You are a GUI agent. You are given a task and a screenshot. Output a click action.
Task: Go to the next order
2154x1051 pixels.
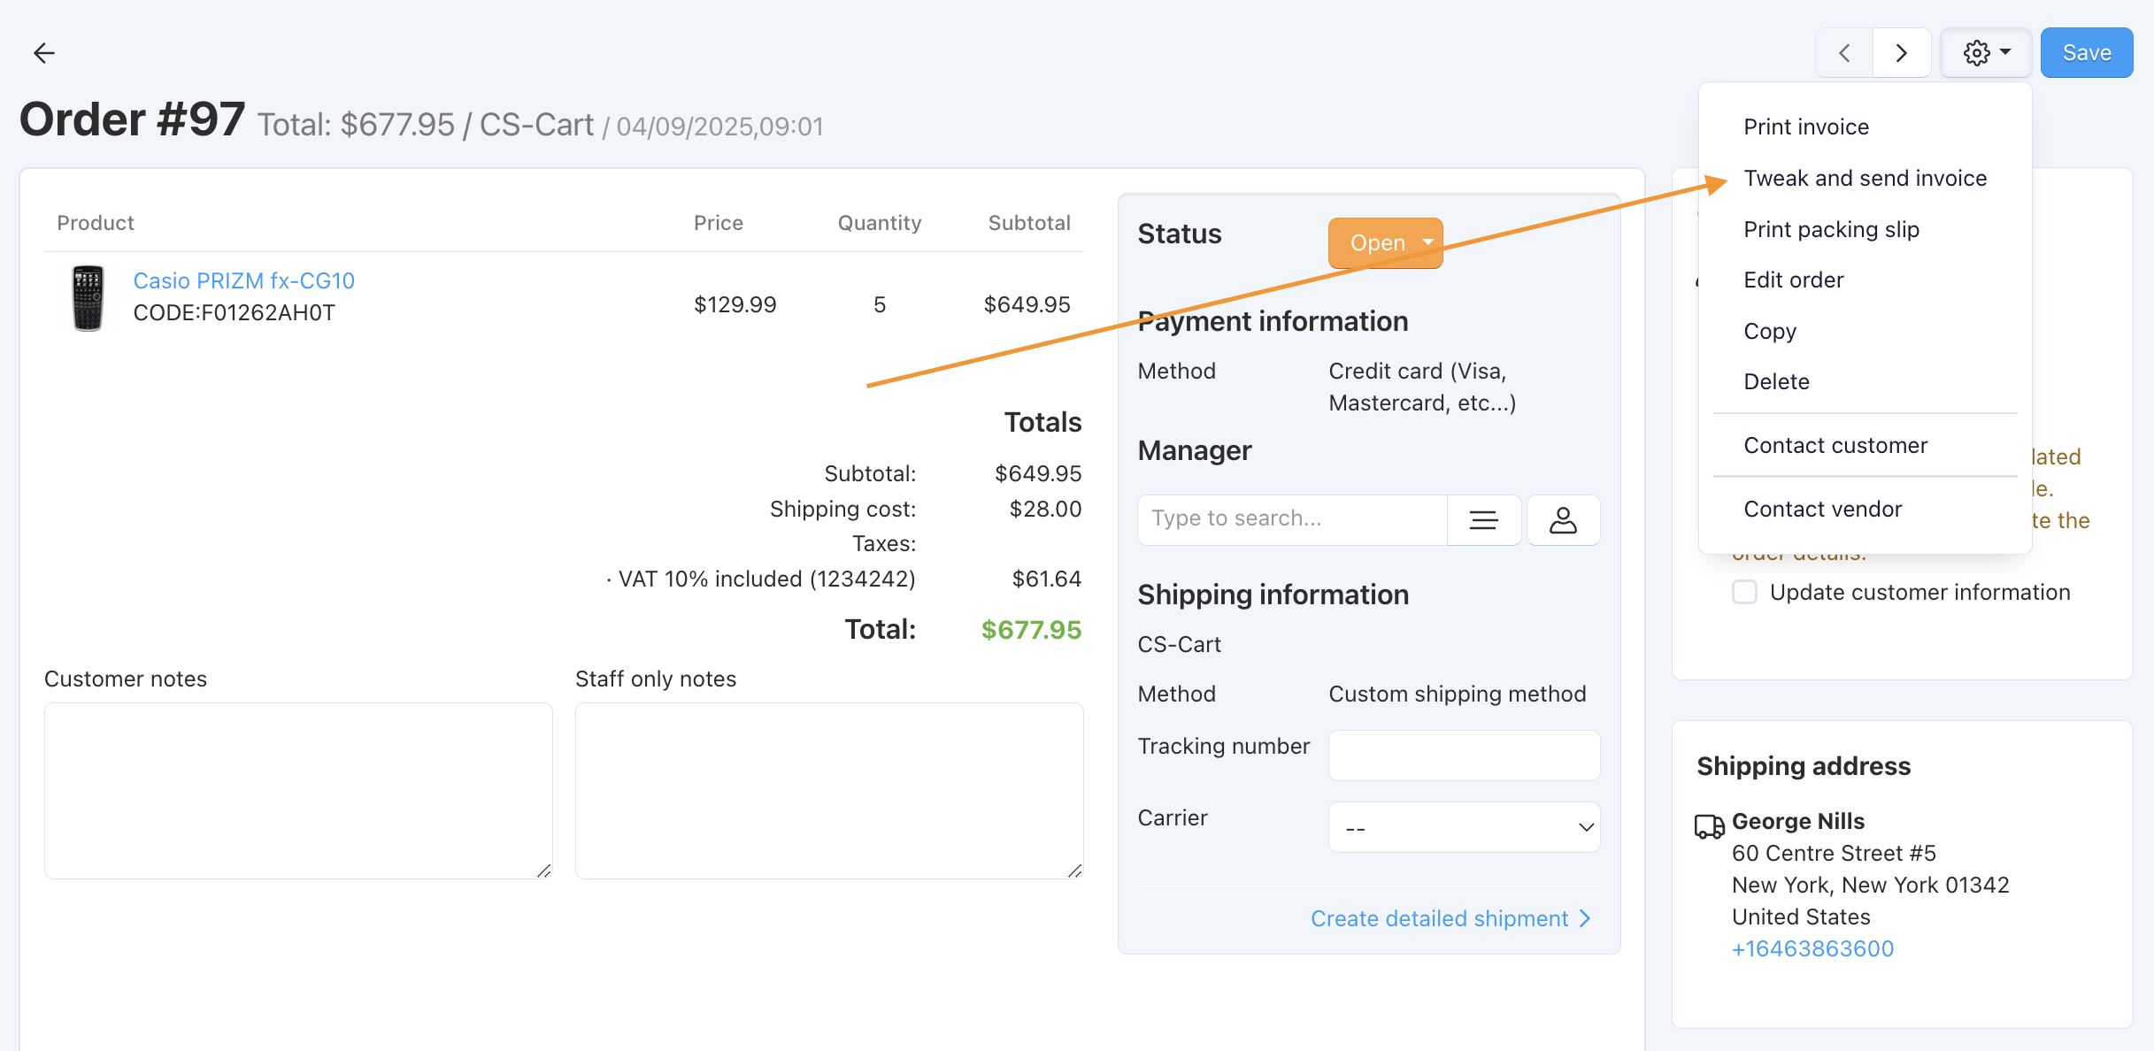pyautogui.click(x=1902, y=53)
